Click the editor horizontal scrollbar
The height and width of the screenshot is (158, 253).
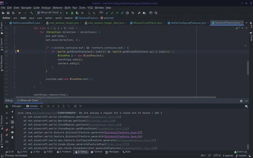coord(116,97)
